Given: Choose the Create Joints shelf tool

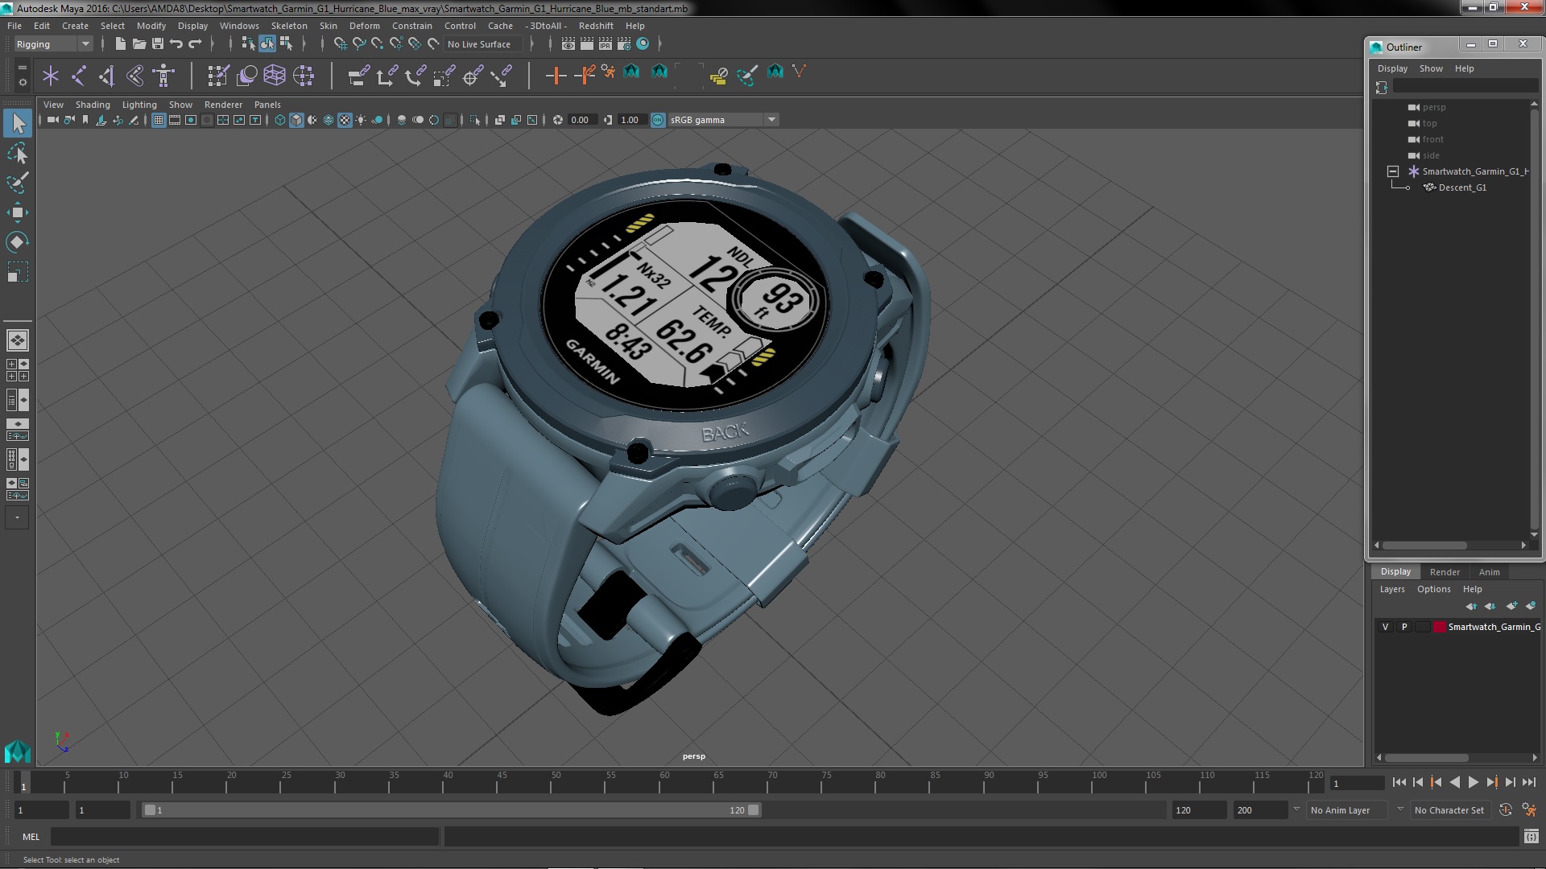Looking at the screenshot, I should [79, 76].
